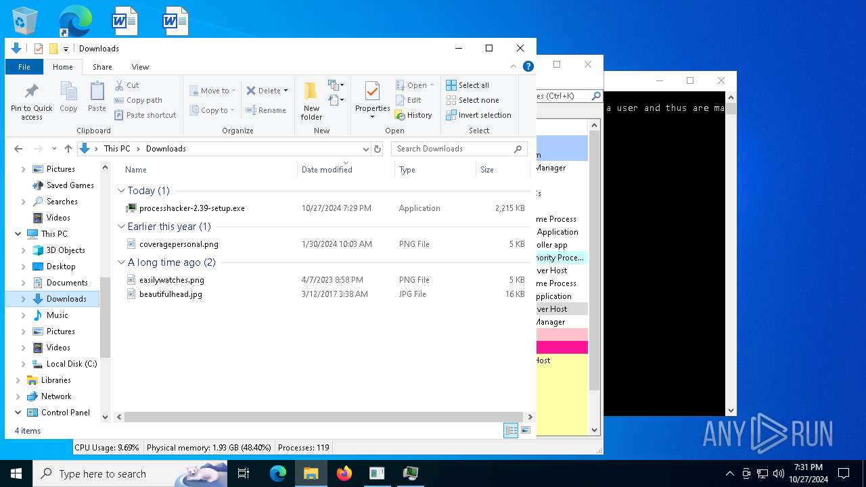Open the address bar history dropdown
The width and height of the screenshot is (866, 487).
pyautogui.click(x=366, y=149)
